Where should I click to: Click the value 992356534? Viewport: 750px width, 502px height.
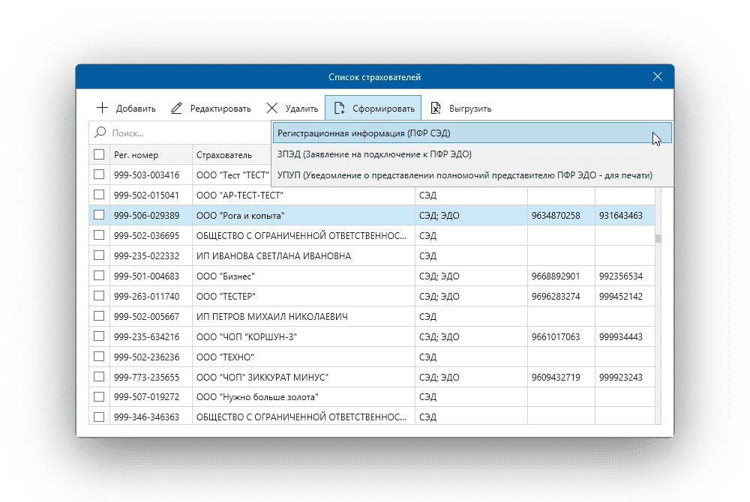tap(621, 276)
